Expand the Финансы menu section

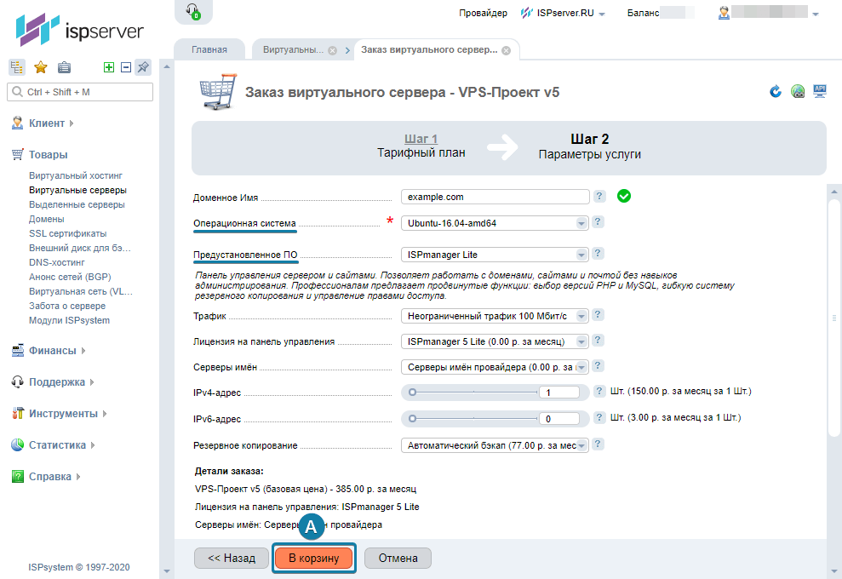tap(49, 350)
